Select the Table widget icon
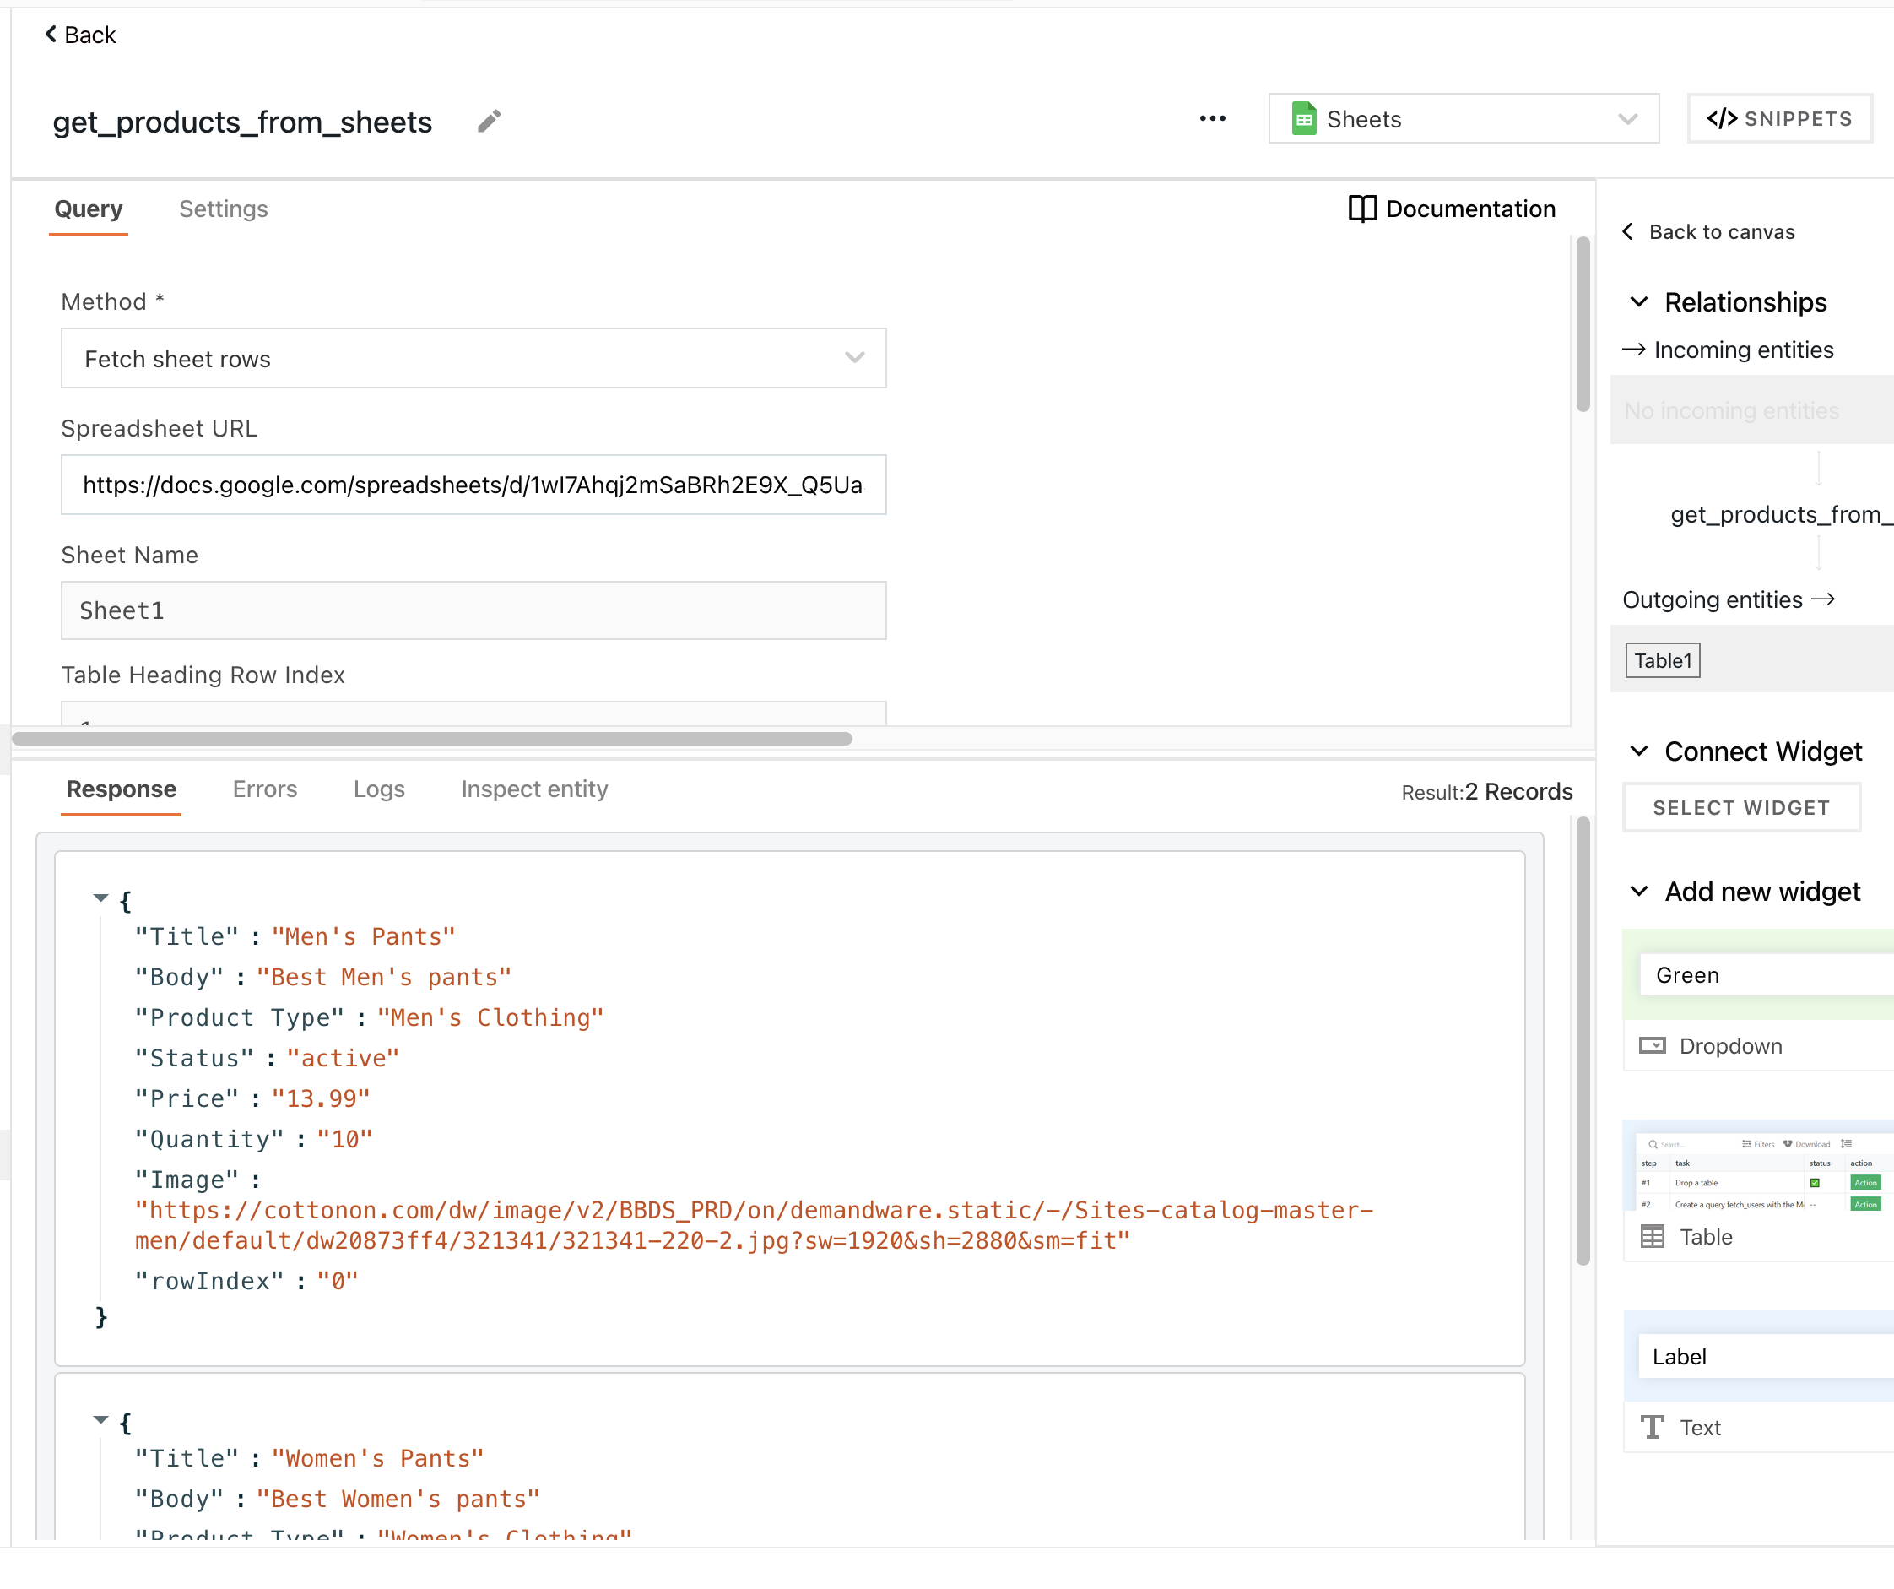This screenshot has width=1894, height=1589. tap(1653, 1236)
